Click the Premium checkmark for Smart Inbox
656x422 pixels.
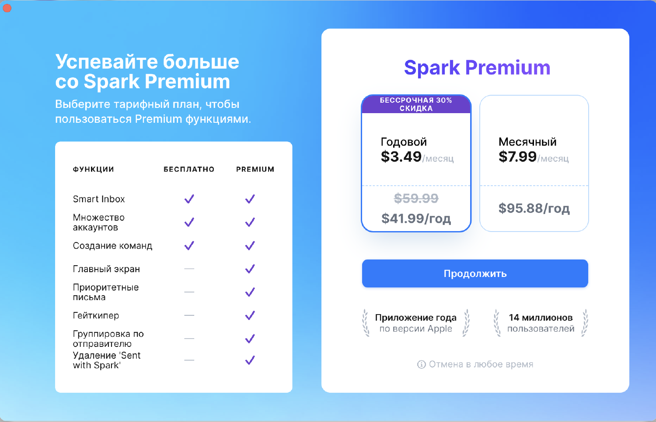pos(250,199)
